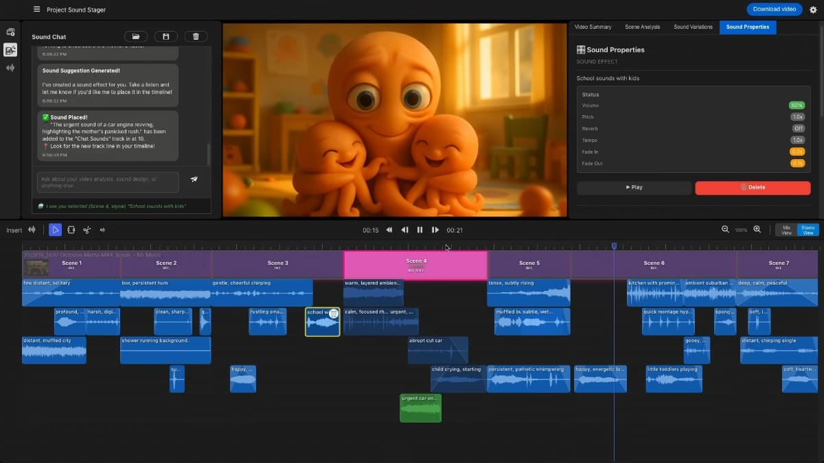Open the hamburger menu beside Project Sound Stager
Image resolution: width=824 pixels, height=463 pixels.
(36, 10)
